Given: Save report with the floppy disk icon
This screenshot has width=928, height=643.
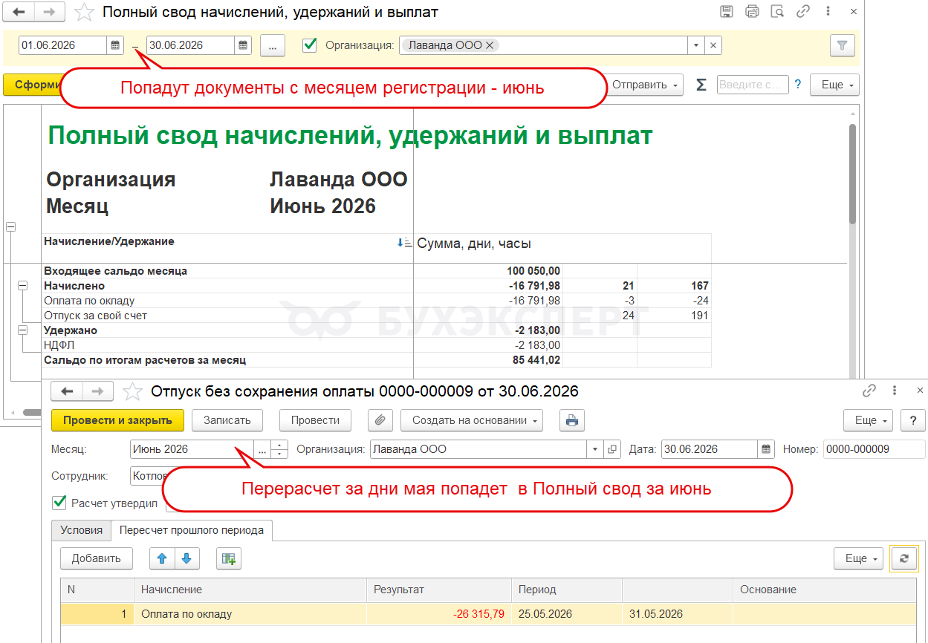Looking at the screenshot, I should click(x=727, y=12).
